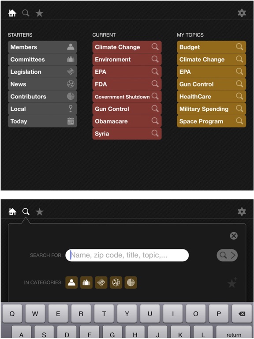
Task: Select Space Program in My Topics
Action: [x=212, y=121]
